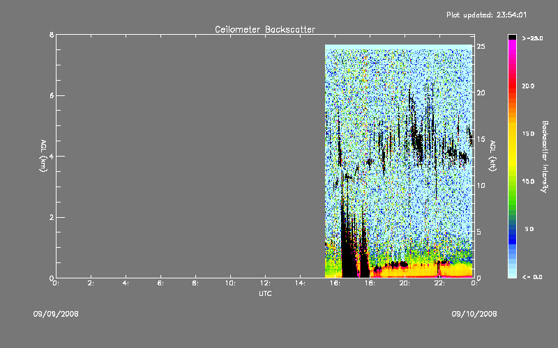Click the black top of the colorbar
Image resolution: width=558 pixels, height=348 pixels.
tap(512, 37)
